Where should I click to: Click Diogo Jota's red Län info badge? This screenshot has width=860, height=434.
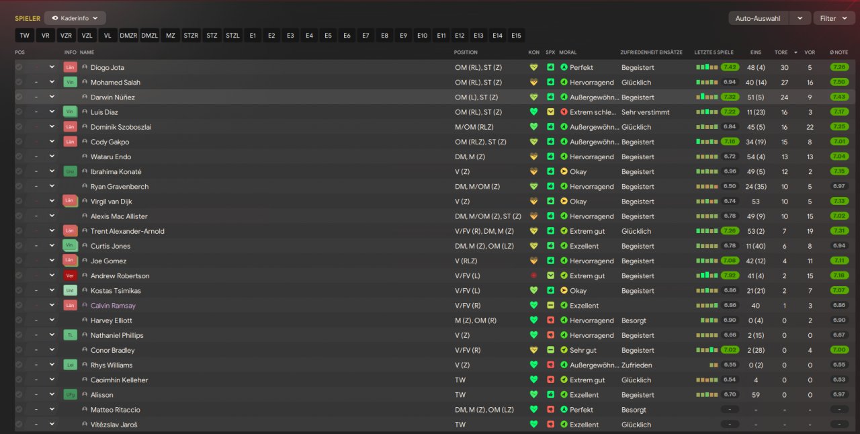pos(71,67)
